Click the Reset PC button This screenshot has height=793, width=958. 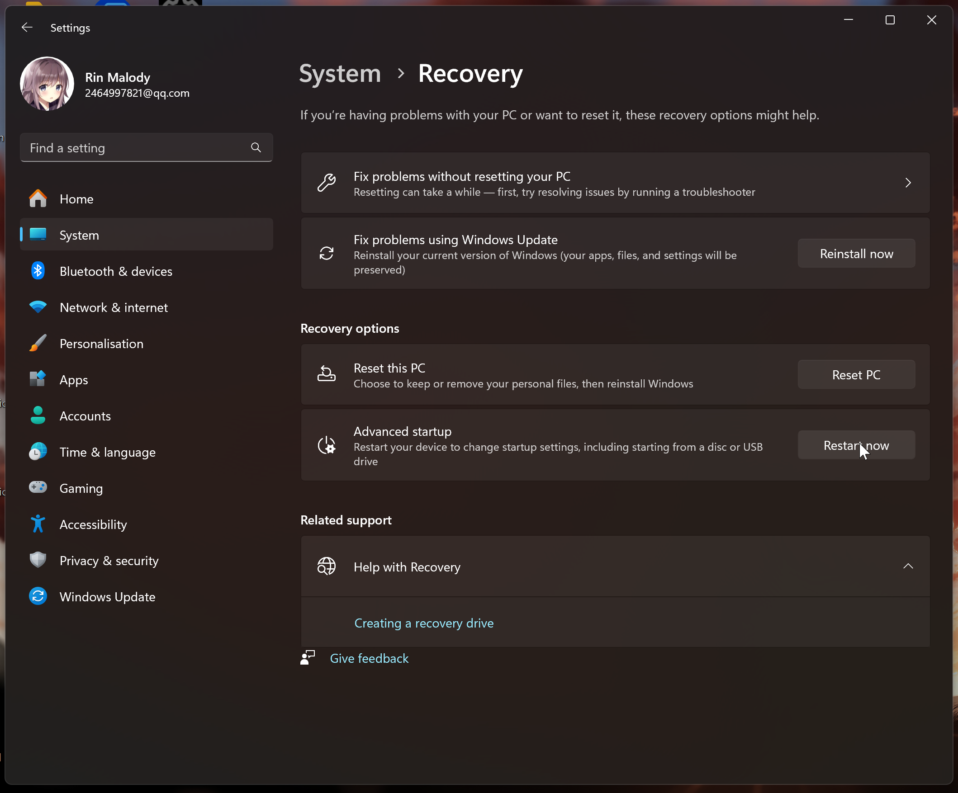point(856,374)
